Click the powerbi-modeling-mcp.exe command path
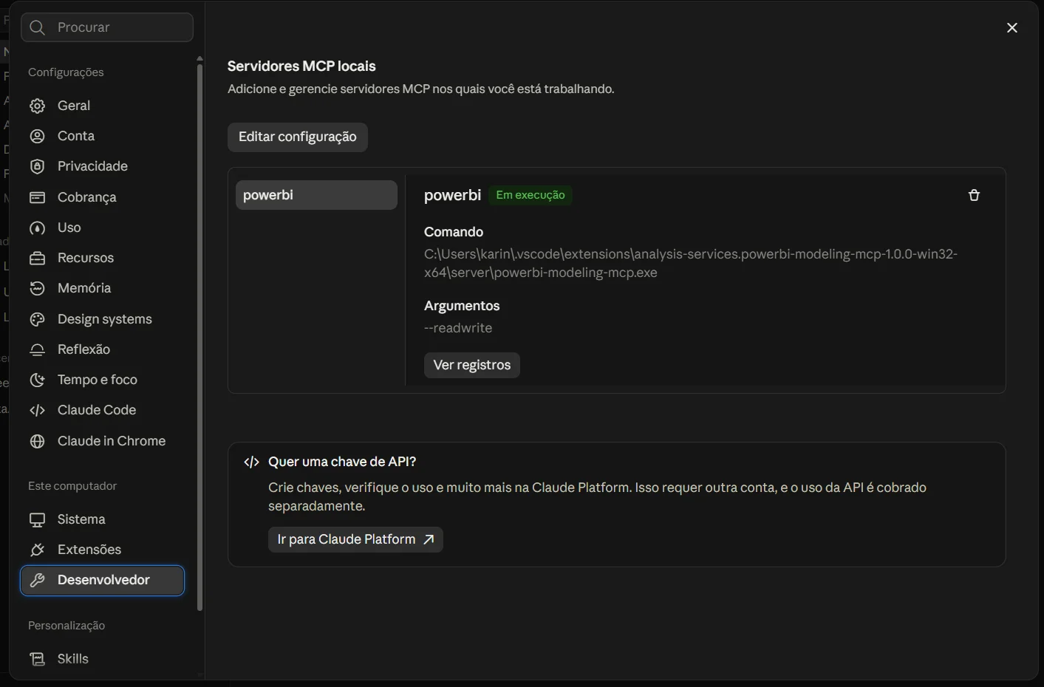The height and width of the screenshot is (687, 1044). (x=691, y=263)
